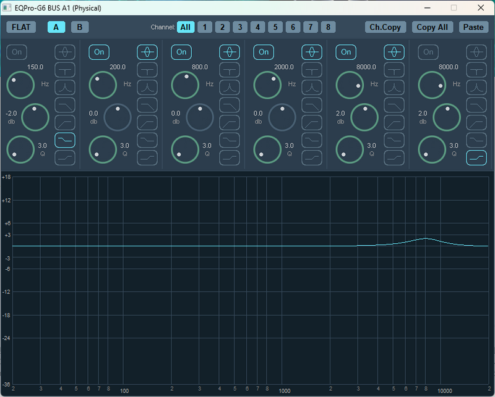Click the 150.0 Hz frequency knob
This screenshot has width=495, height=397.
(20, 85)
